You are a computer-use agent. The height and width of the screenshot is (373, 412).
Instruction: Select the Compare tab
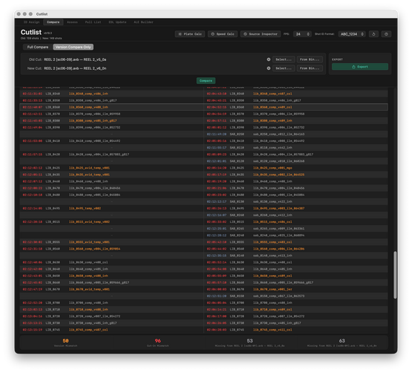(53, 22)
